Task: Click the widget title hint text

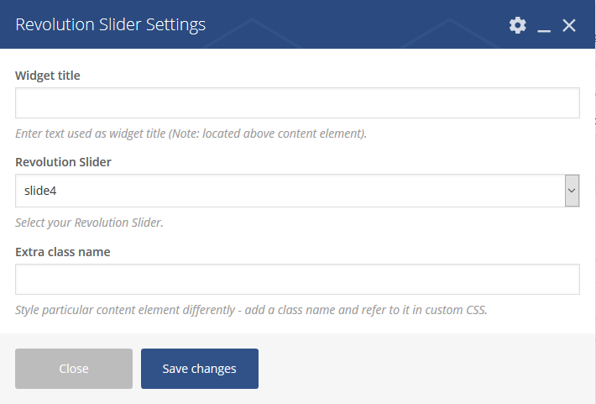Action: pyautogui.click(x=191, y=134)
